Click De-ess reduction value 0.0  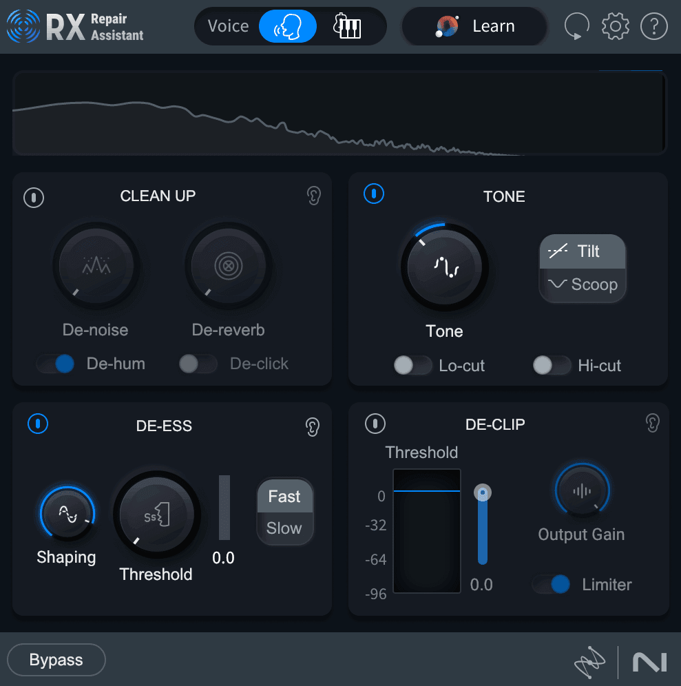(223, 558)
